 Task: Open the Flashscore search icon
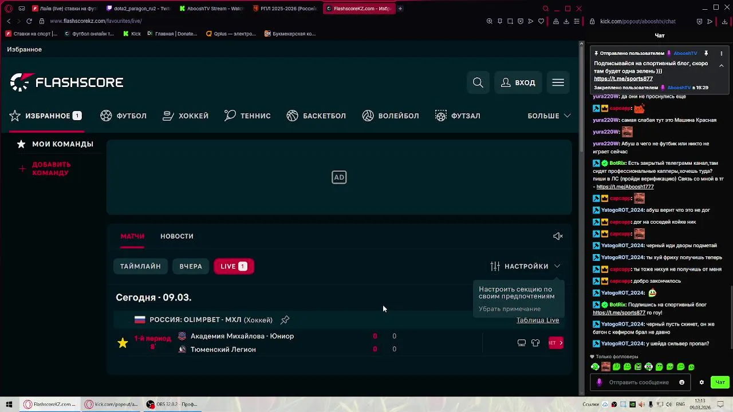point(478,82)
